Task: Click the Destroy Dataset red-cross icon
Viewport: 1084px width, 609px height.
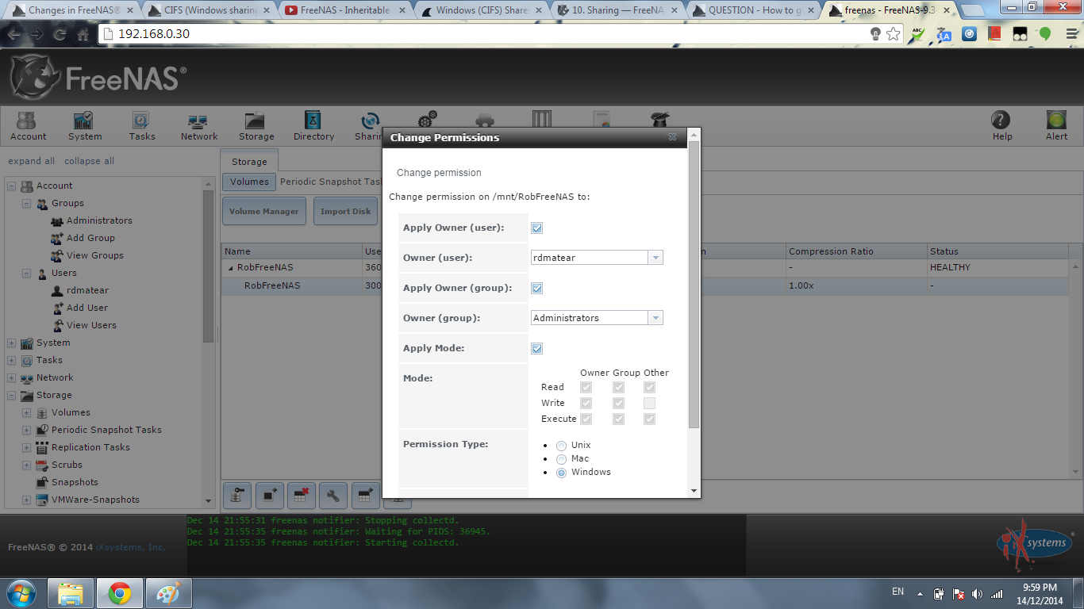Action: click(301, 496)
